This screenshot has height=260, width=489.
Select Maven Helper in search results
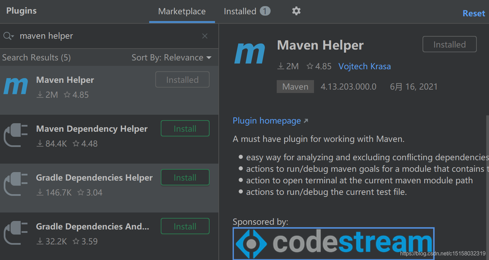109,90
